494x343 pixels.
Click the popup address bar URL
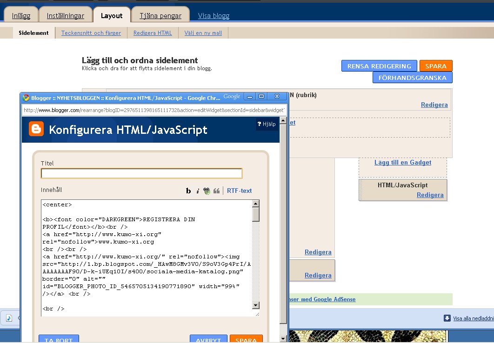pos(154,110)
